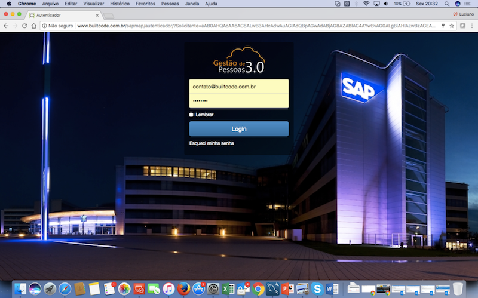Click the volume speaker icon
This screenshot has height=298, width=478.
point(386,4)
